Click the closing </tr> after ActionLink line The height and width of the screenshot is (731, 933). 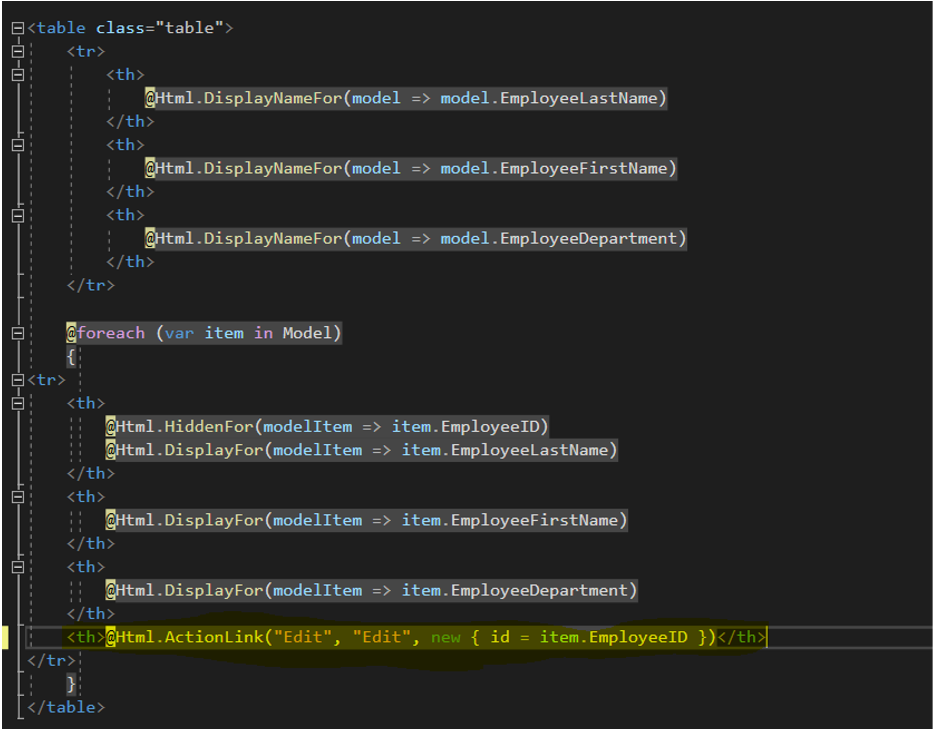[51, 661]
